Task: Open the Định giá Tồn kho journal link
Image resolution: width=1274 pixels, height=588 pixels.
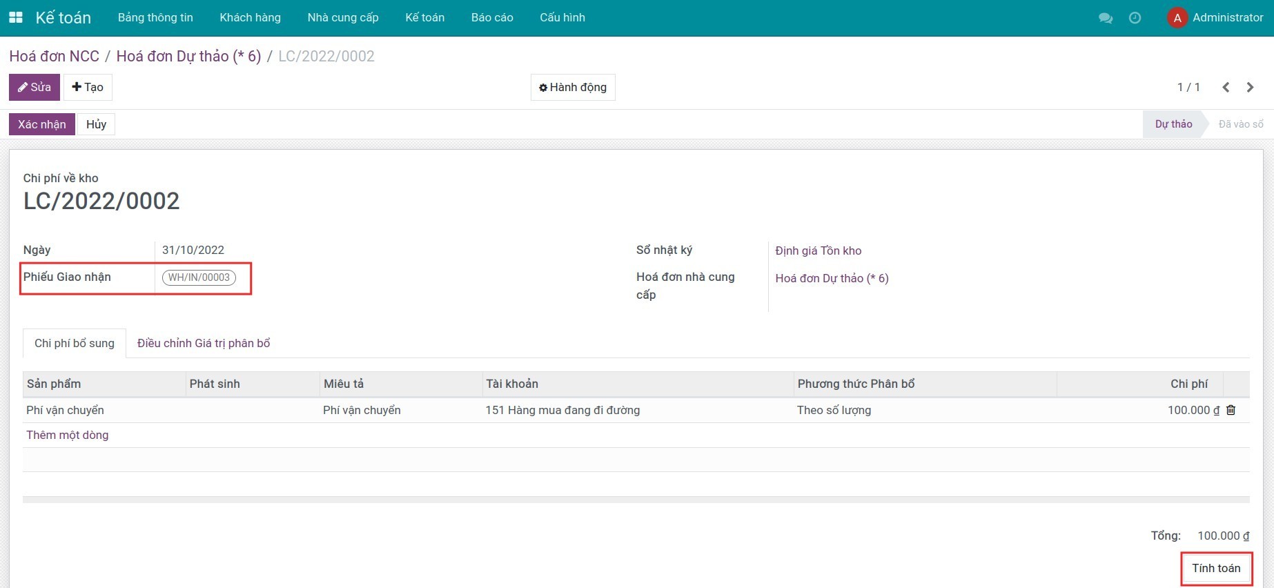Action: (x=818, y=251)
